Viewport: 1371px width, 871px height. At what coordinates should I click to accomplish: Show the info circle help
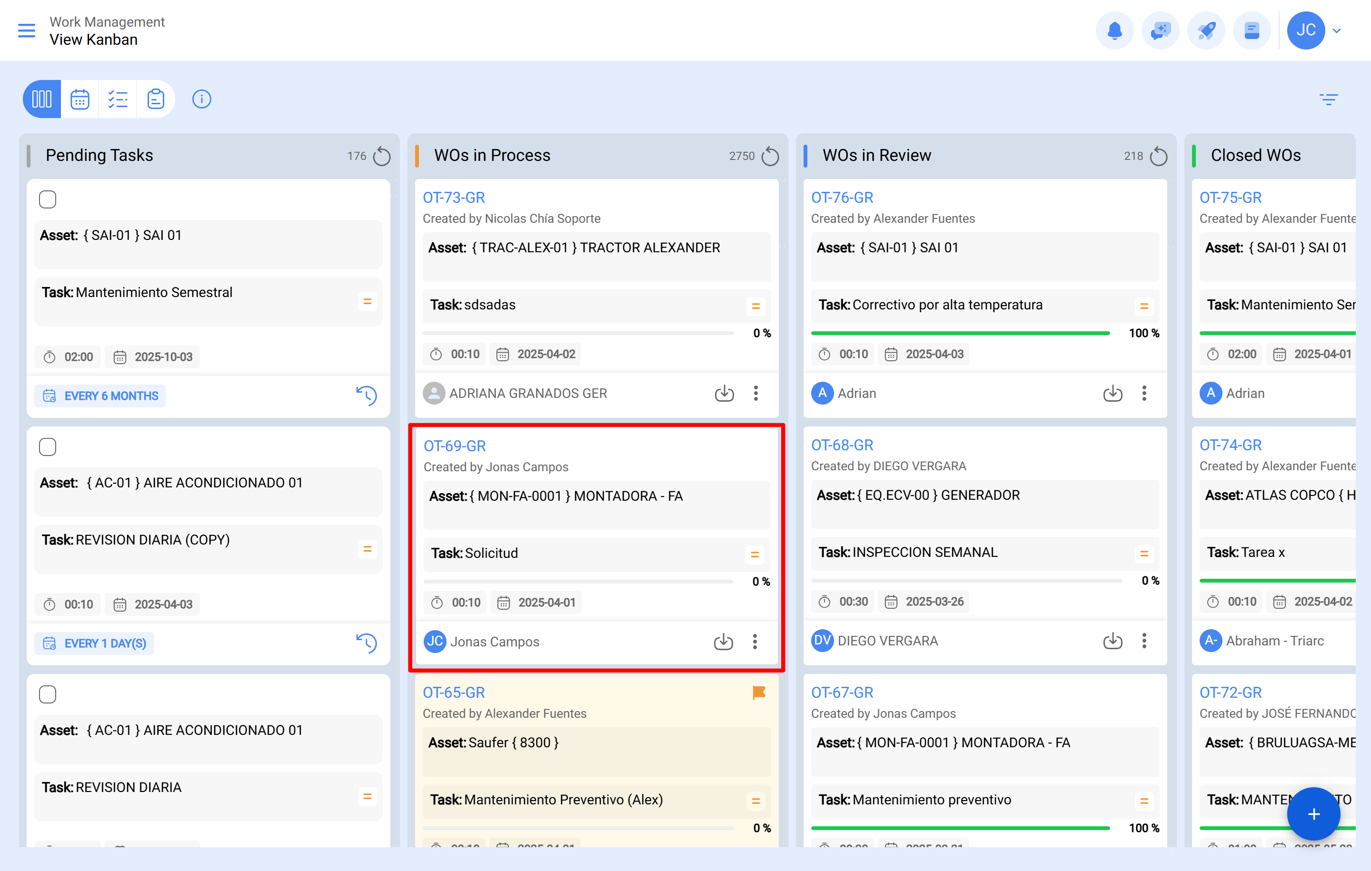201,99
